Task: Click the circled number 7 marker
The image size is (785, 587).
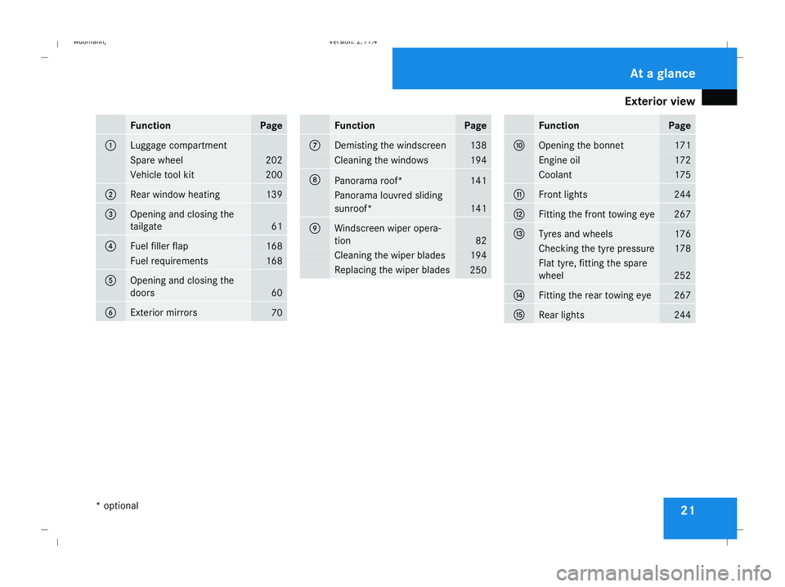Action: click(315, 146)
